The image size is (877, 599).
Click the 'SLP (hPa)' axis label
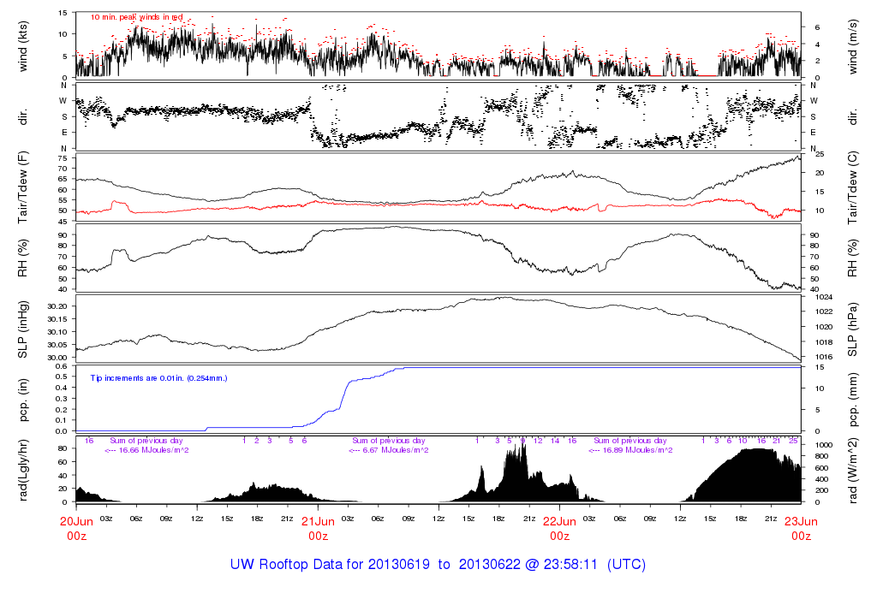click(853, 329)
